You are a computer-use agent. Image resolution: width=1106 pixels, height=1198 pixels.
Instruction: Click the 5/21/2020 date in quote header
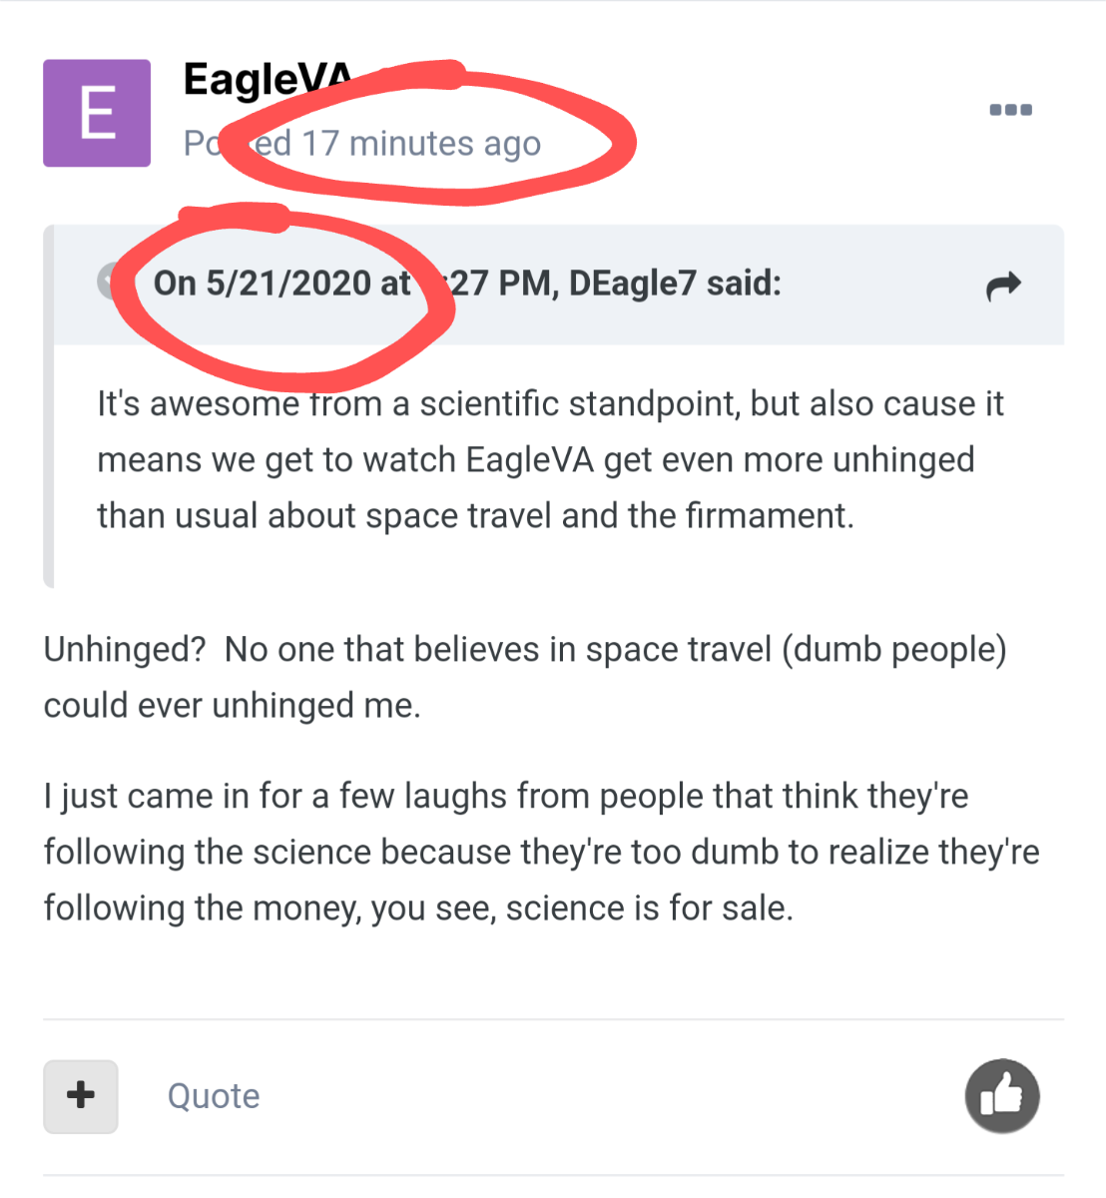point(288,284)
